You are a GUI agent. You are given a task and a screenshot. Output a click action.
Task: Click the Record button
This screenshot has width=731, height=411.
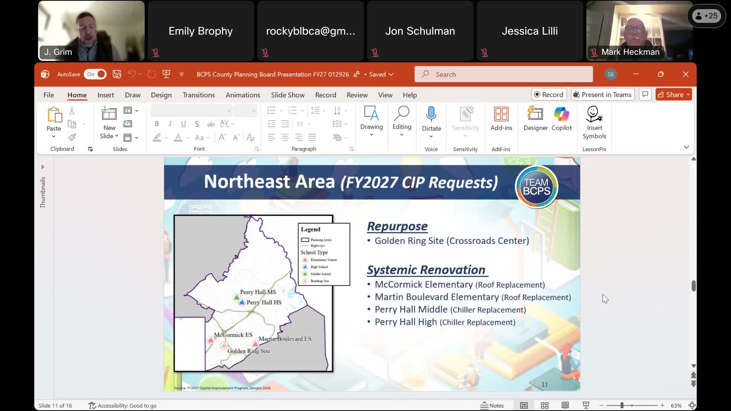point(549,94)
